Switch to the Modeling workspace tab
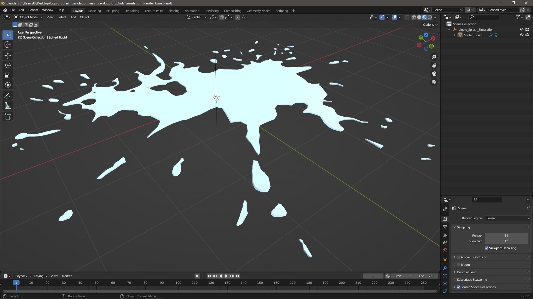The width and height of the screenshot is (533, 299). (94, 11)
